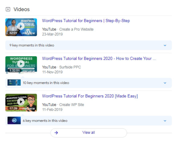Click the date 11-Nov-2019
Screen dimensions: 184x142
tap(52, 72)
